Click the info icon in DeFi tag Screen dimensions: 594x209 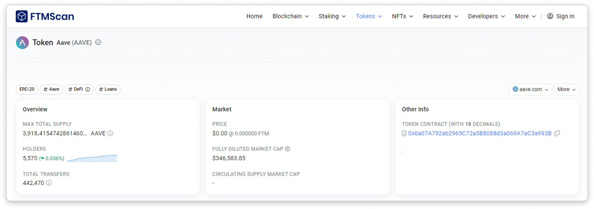[x=88, y=89]
